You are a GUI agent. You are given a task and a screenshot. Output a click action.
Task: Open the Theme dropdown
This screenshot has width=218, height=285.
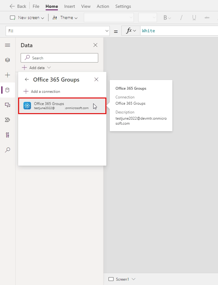click(65, 17)
